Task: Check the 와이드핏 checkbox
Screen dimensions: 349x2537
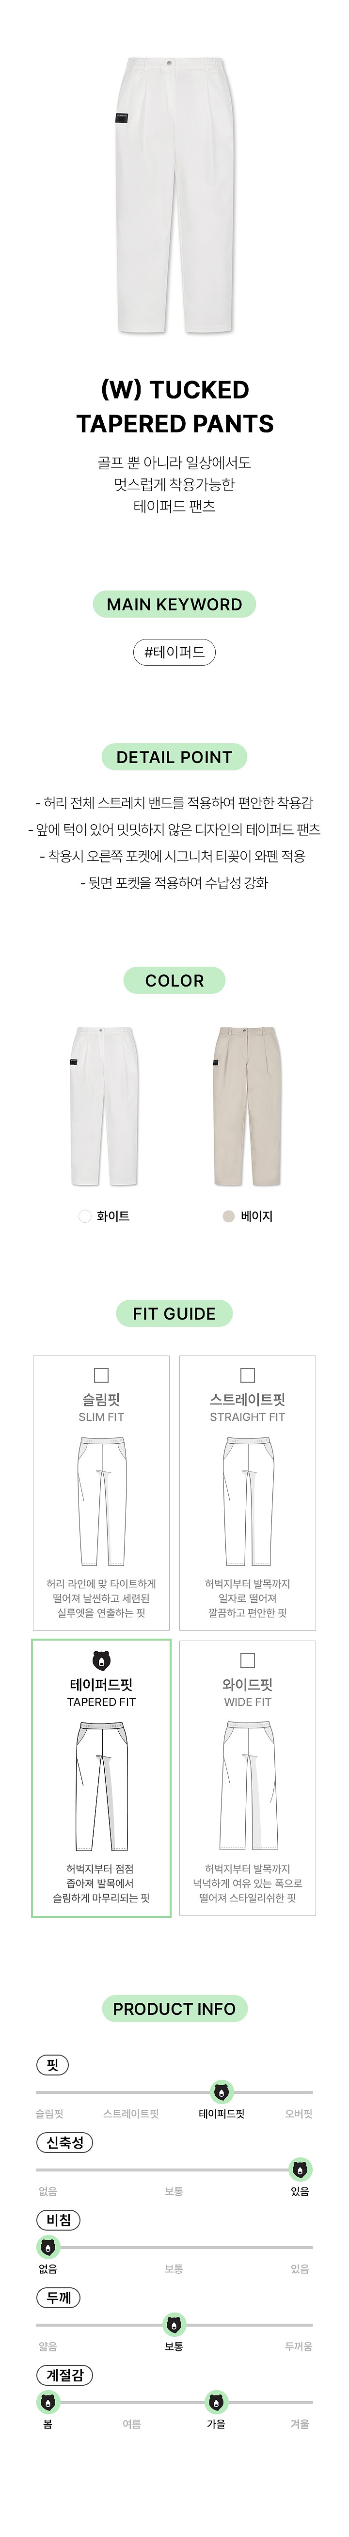Action: [248, 1660]
